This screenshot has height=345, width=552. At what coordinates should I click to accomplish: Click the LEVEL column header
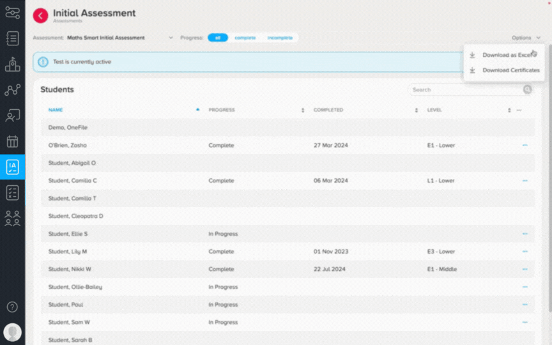pos(434,110)
